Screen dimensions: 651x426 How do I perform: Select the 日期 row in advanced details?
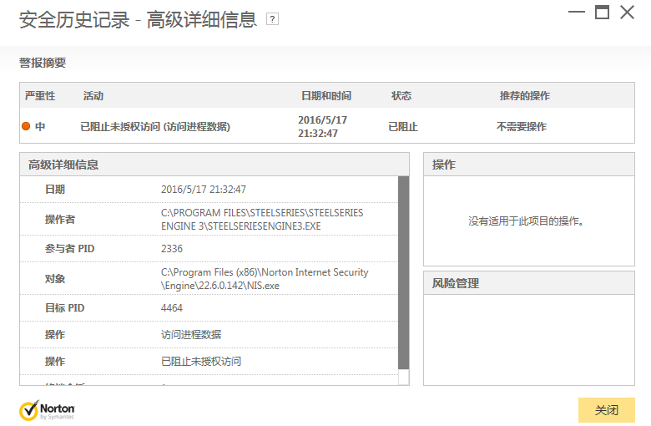(209, 190)
